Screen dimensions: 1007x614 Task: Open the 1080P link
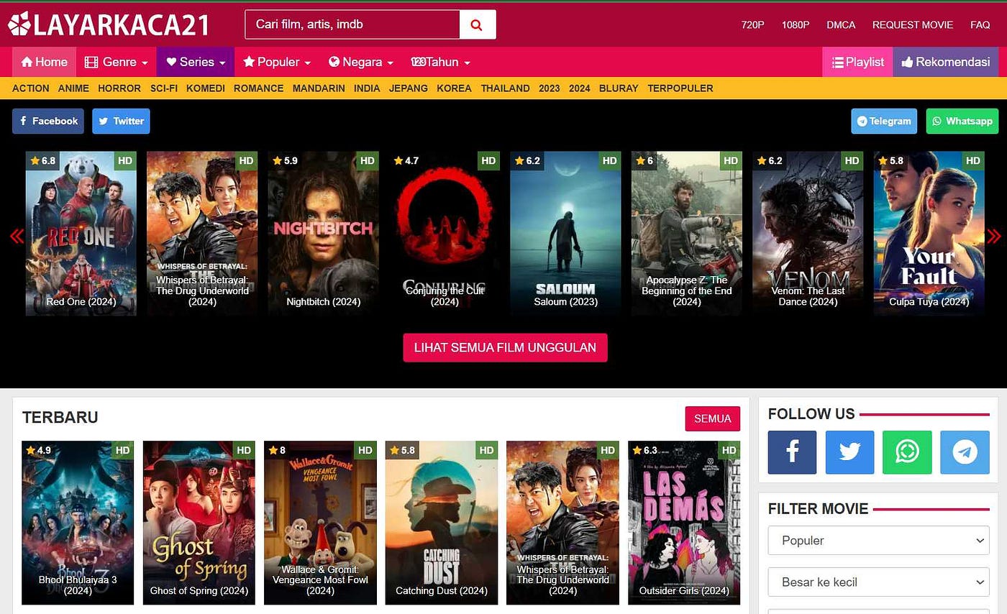coord(796,24)
